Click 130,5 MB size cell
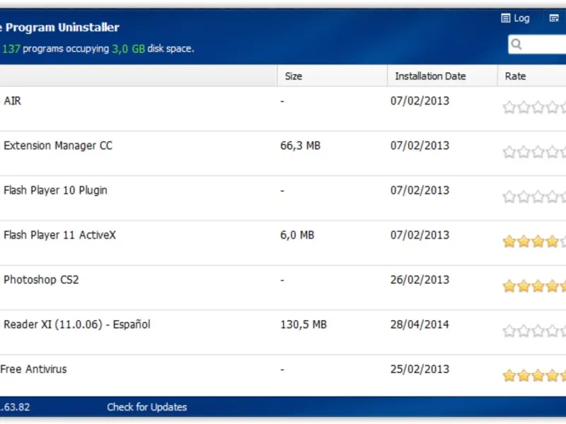 click(304, 324)
